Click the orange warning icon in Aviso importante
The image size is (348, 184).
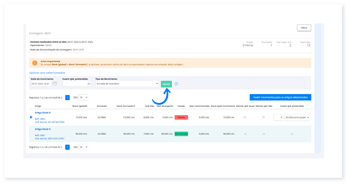coord(35,63)
